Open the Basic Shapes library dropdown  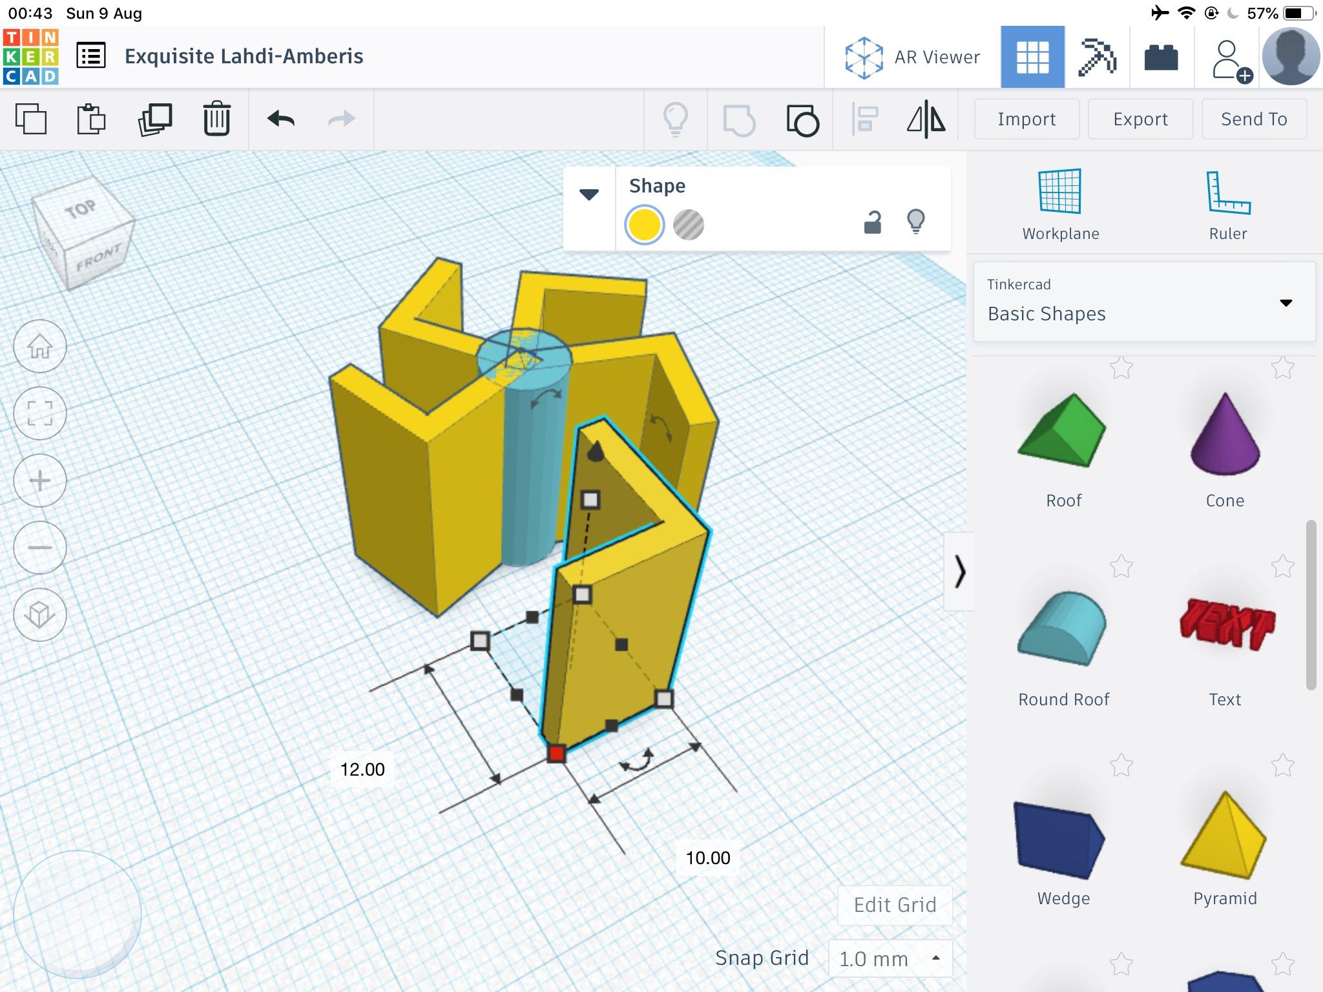click(x=1144, y=302)
